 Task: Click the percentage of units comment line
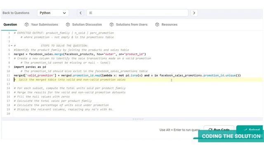click(x=61, y=105)
